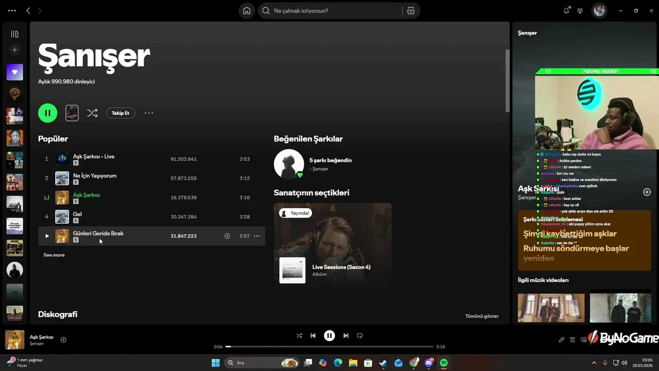
Task: Toggle shuffle in the bottom player
Action: (x=299, y=335)
